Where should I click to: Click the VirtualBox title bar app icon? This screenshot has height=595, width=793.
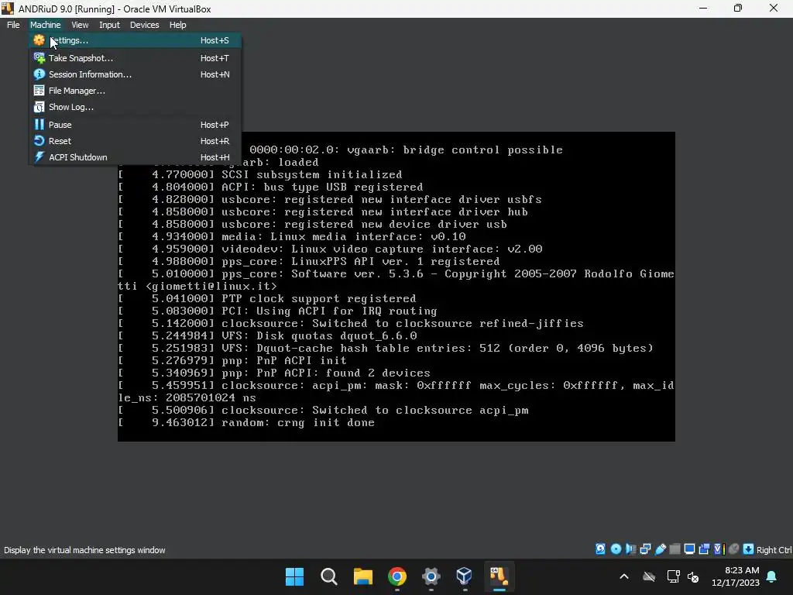[x=8, y=9]
